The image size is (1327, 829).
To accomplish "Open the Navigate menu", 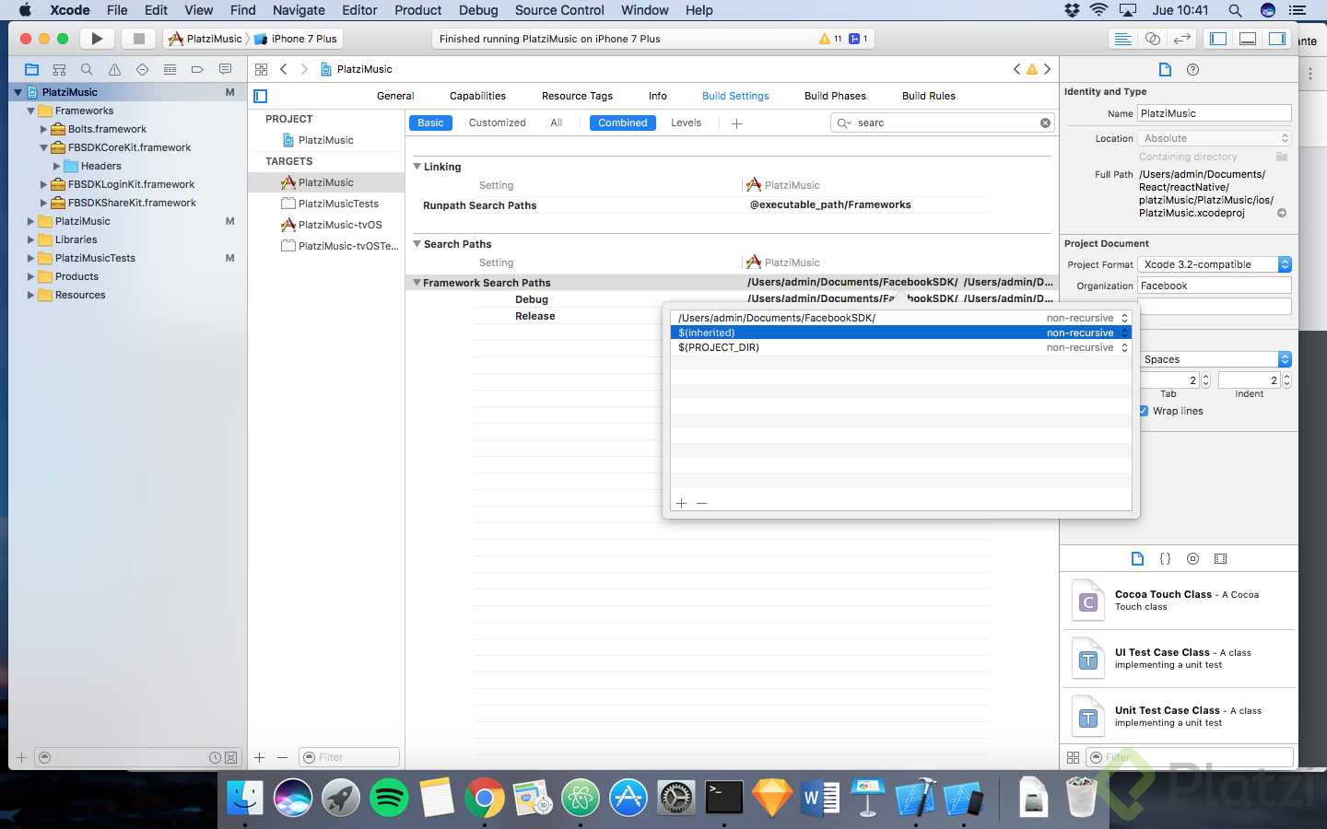I will coord(299,10).
